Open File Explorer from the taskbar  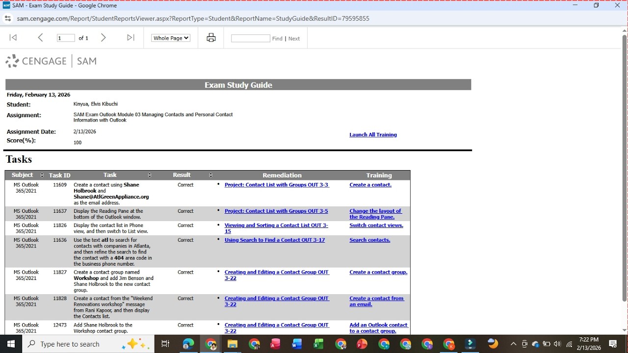pos(232,344)
